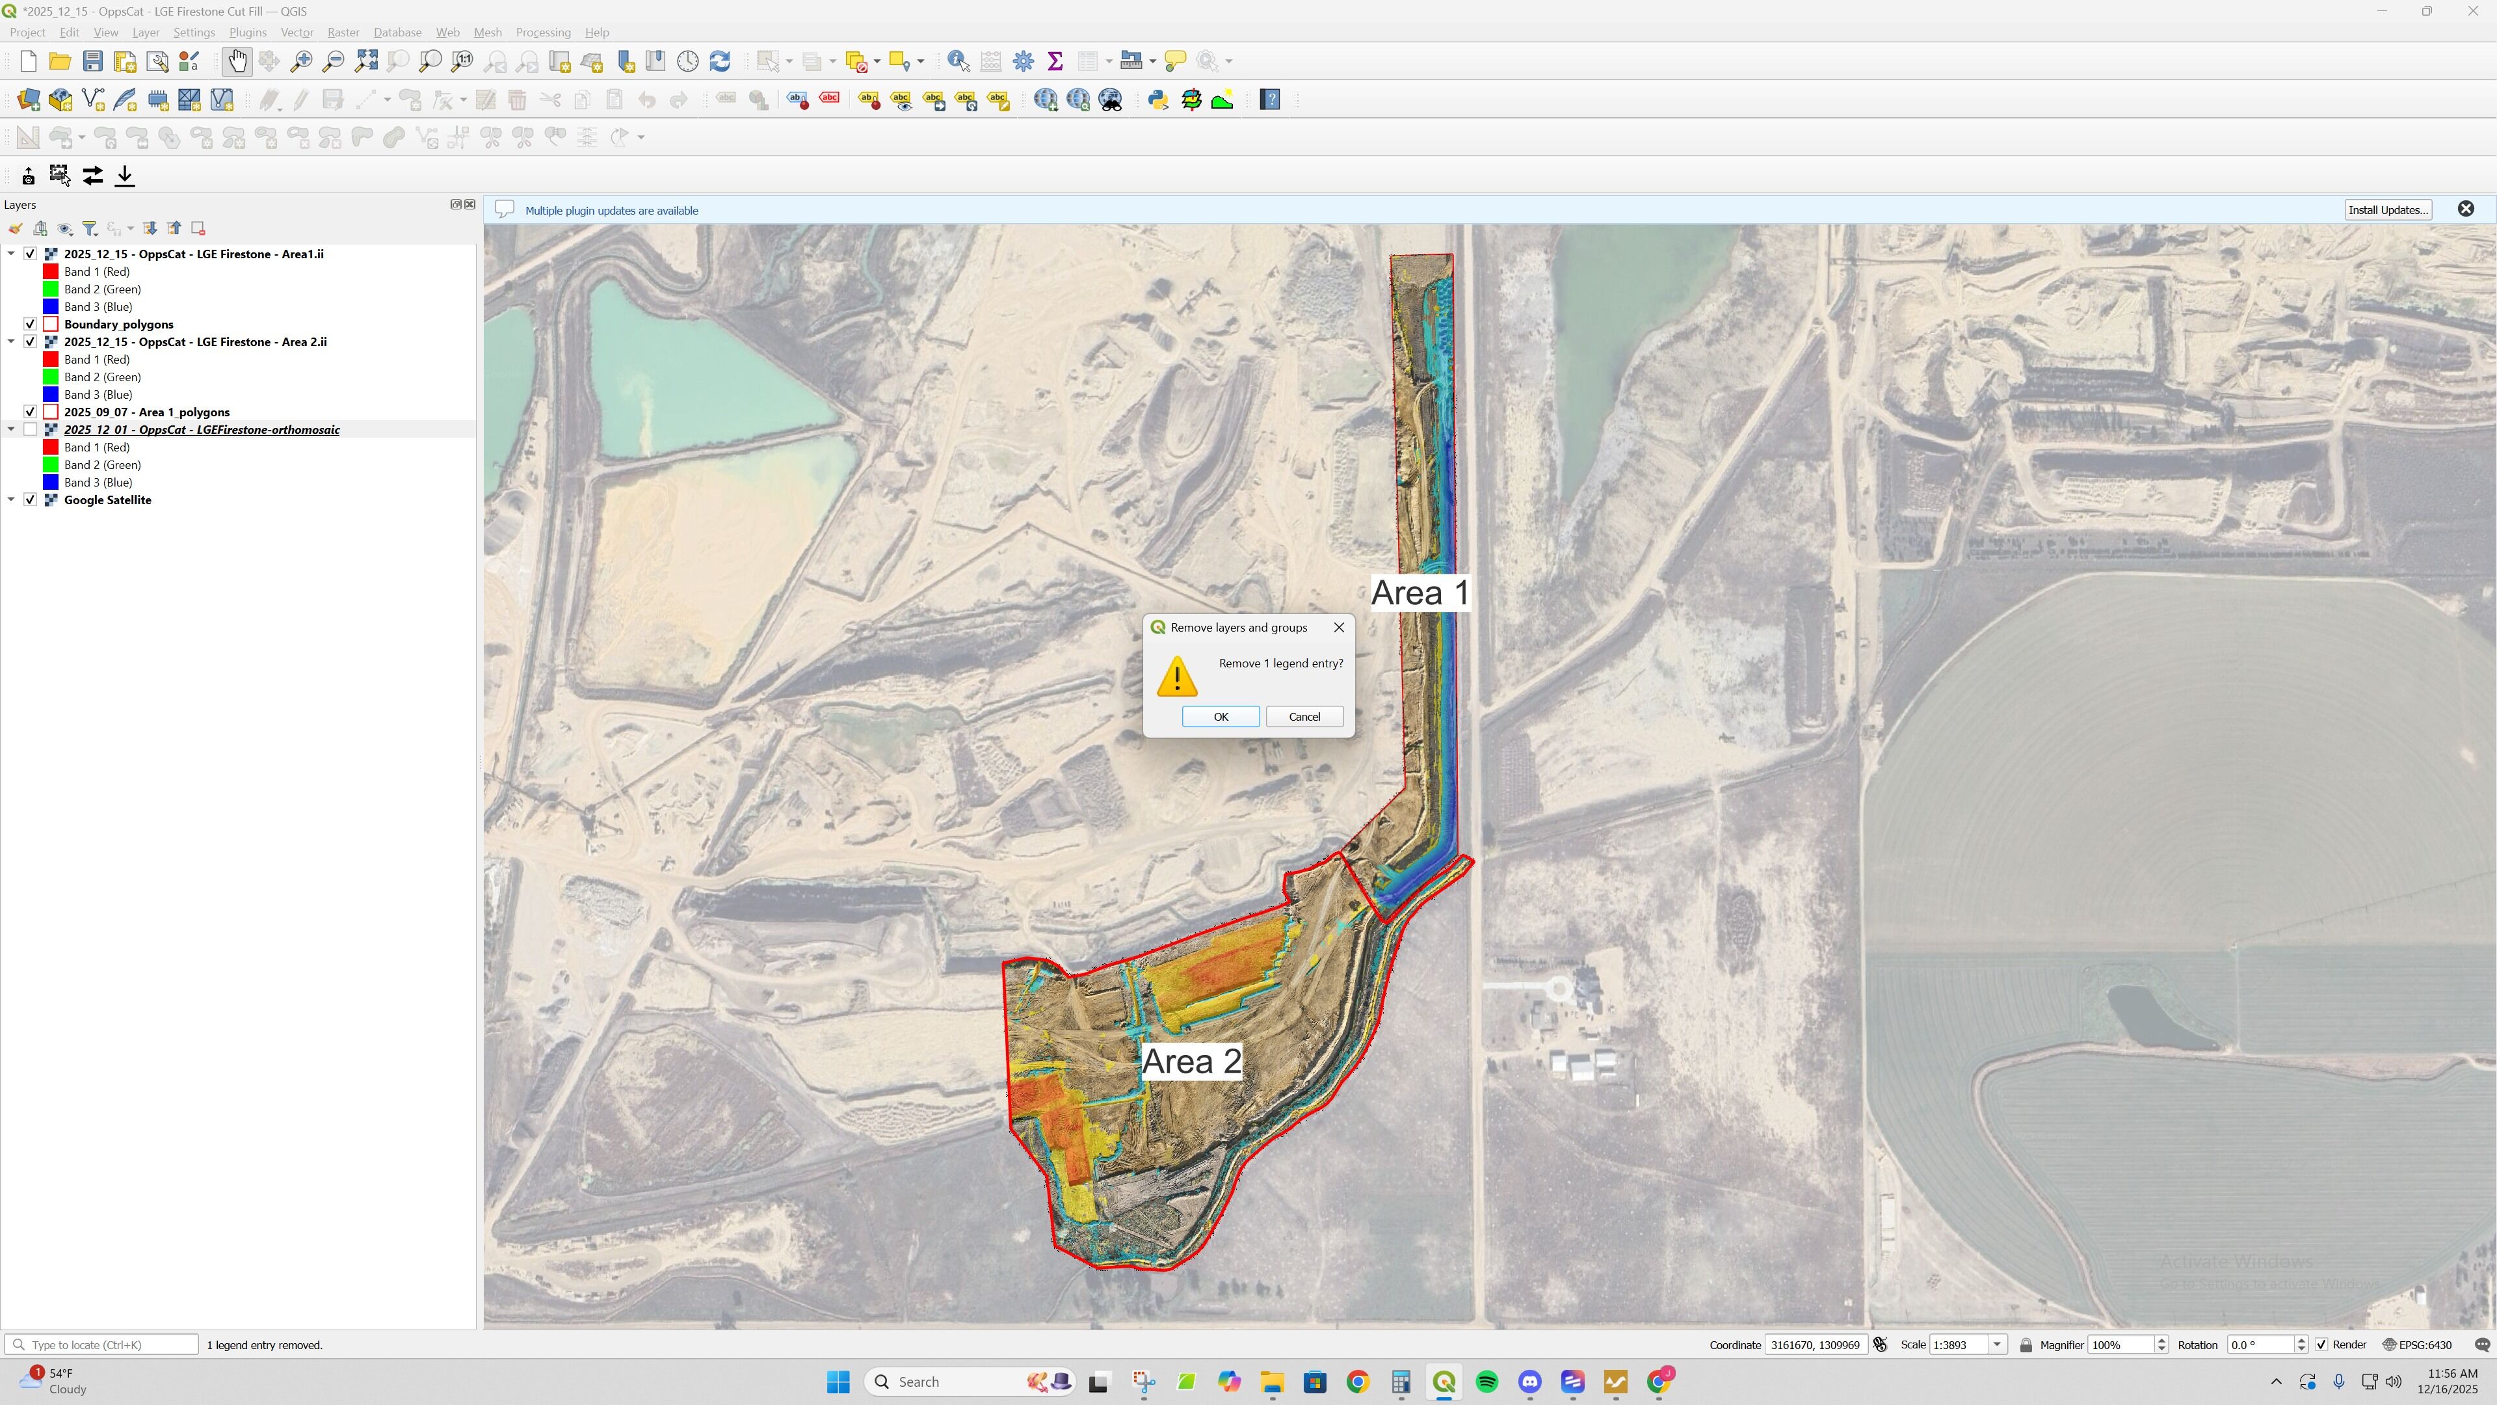Click the Refresh map icon
This screenshot has width=2497, height=1405.
(x=719, y=61)
